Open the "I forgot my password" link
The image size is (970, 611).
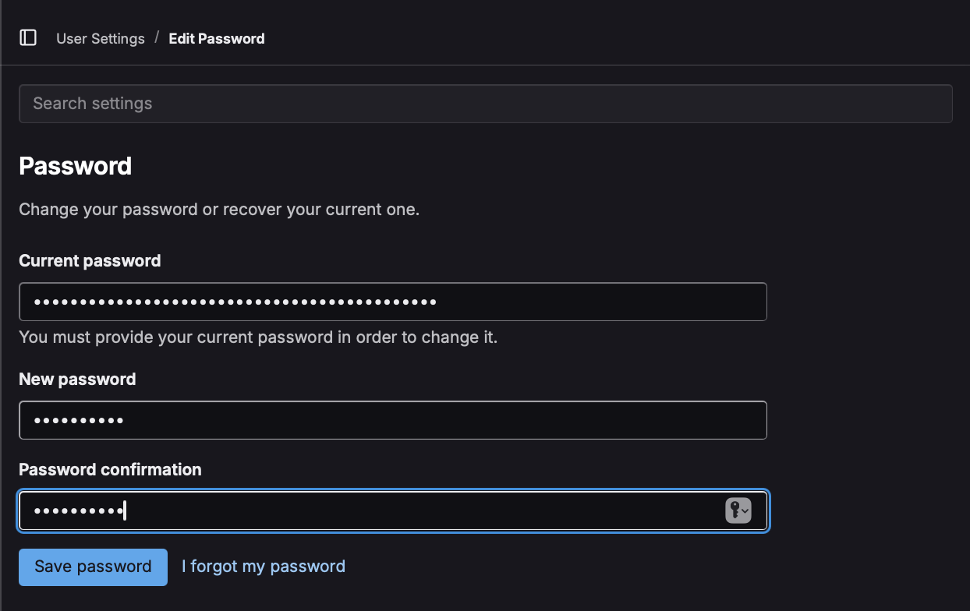[x=264, y=567]
